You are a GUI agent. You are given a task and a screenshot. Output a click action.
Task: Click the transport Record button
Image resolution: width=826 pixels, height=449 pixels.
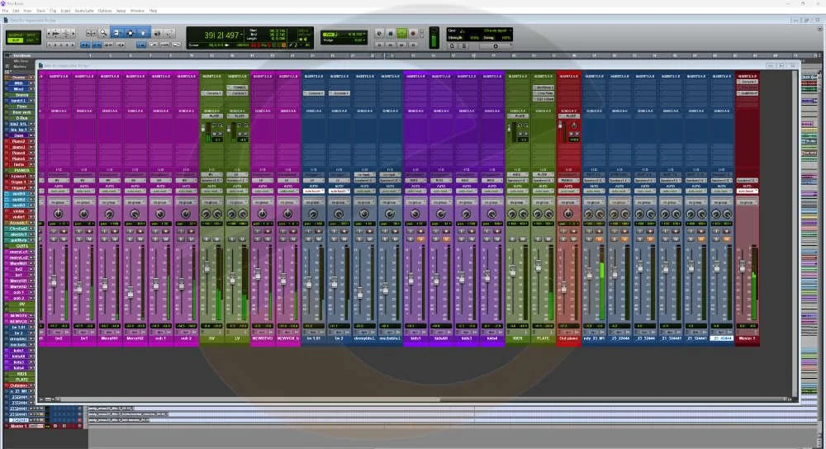413,33
